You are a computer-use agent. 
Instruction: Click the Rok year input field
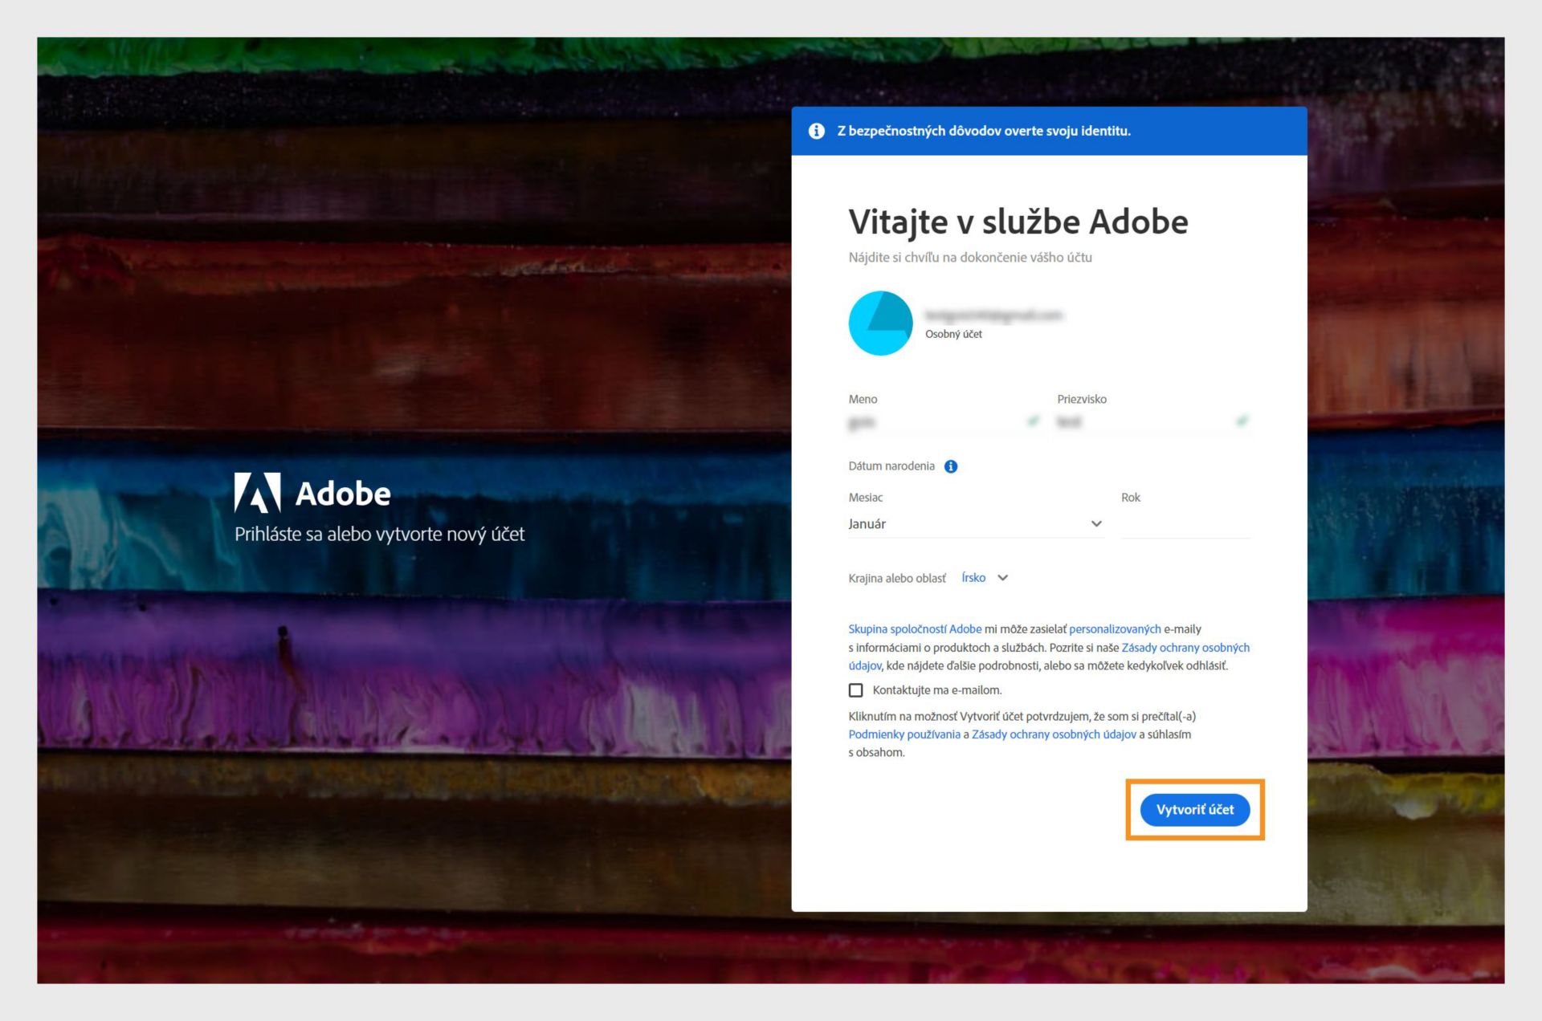pos(1185,524)
